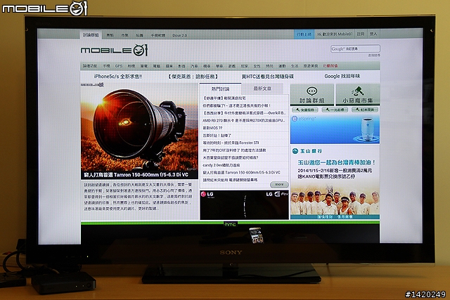Click the Google search input field

[x=355, y=48]
